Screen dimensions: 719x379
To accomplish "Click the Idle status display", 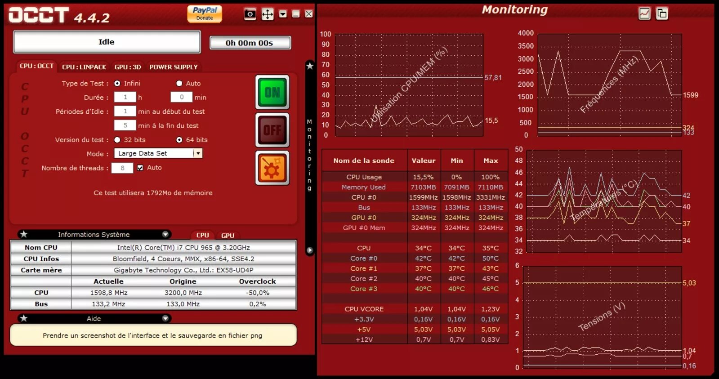I will (107, 42).
